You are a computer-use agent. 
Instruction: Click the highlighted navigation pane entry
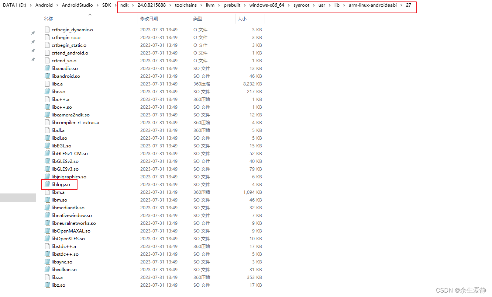coord(18,198)
